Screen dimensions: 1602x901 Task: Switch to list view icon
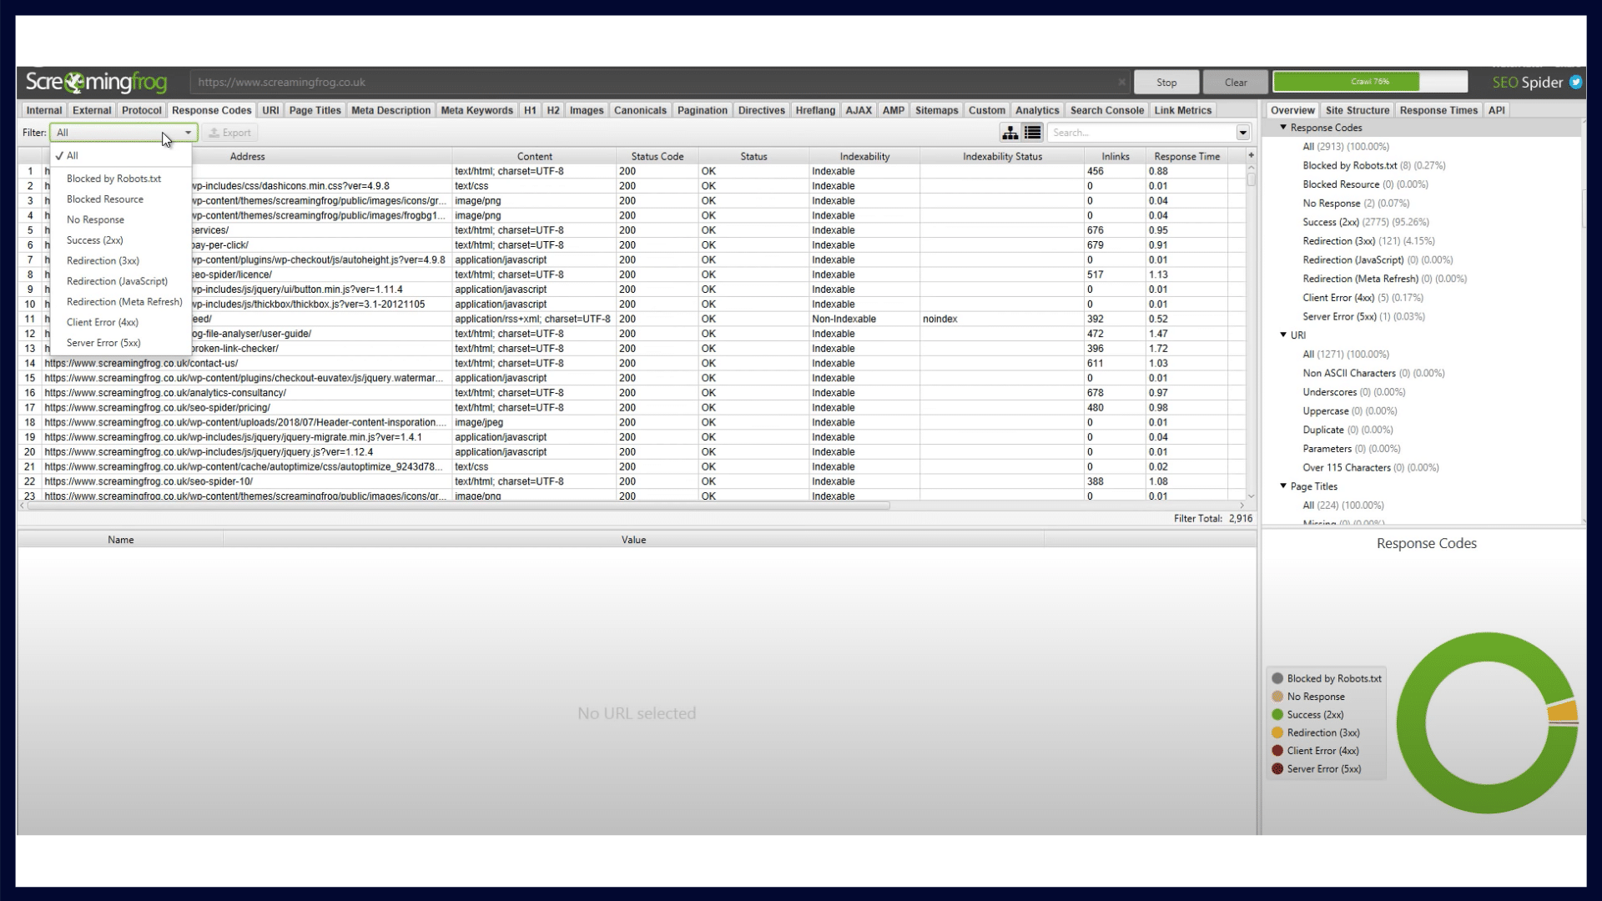click(1033, 133)
